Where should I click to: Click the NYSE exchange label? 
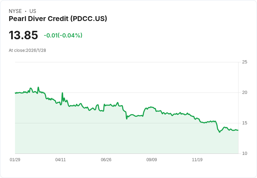point(15,11)
